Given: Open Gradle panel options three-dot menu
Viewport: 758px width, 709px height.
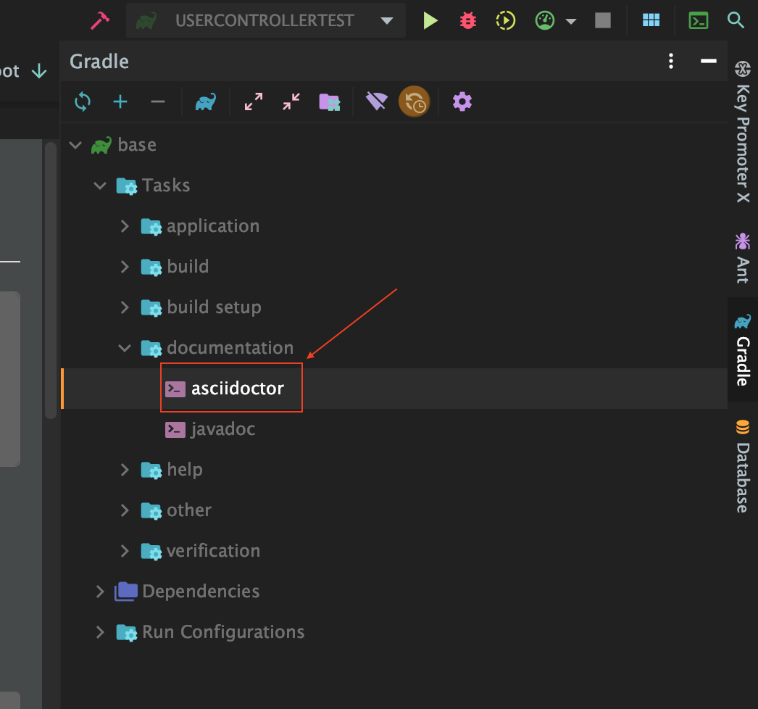Looking at the screenshot, I should point(670,61).
